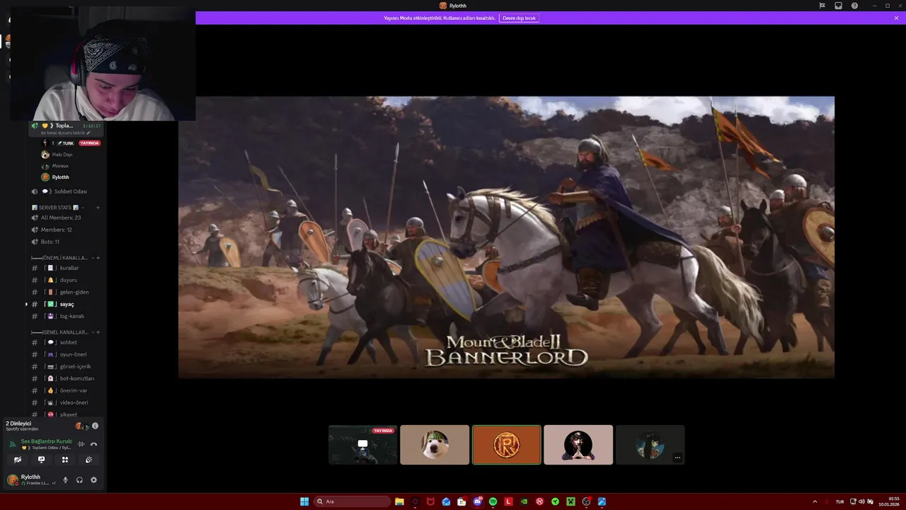Open more options on last participant tile

click(x=677, y=458)
